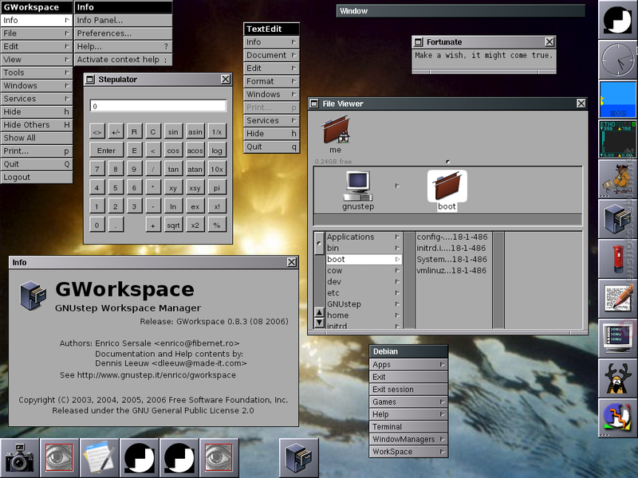Expand the Applications folder in the browser
The width and height of the screenshot is (638, 478).
[x=364, y=237]
